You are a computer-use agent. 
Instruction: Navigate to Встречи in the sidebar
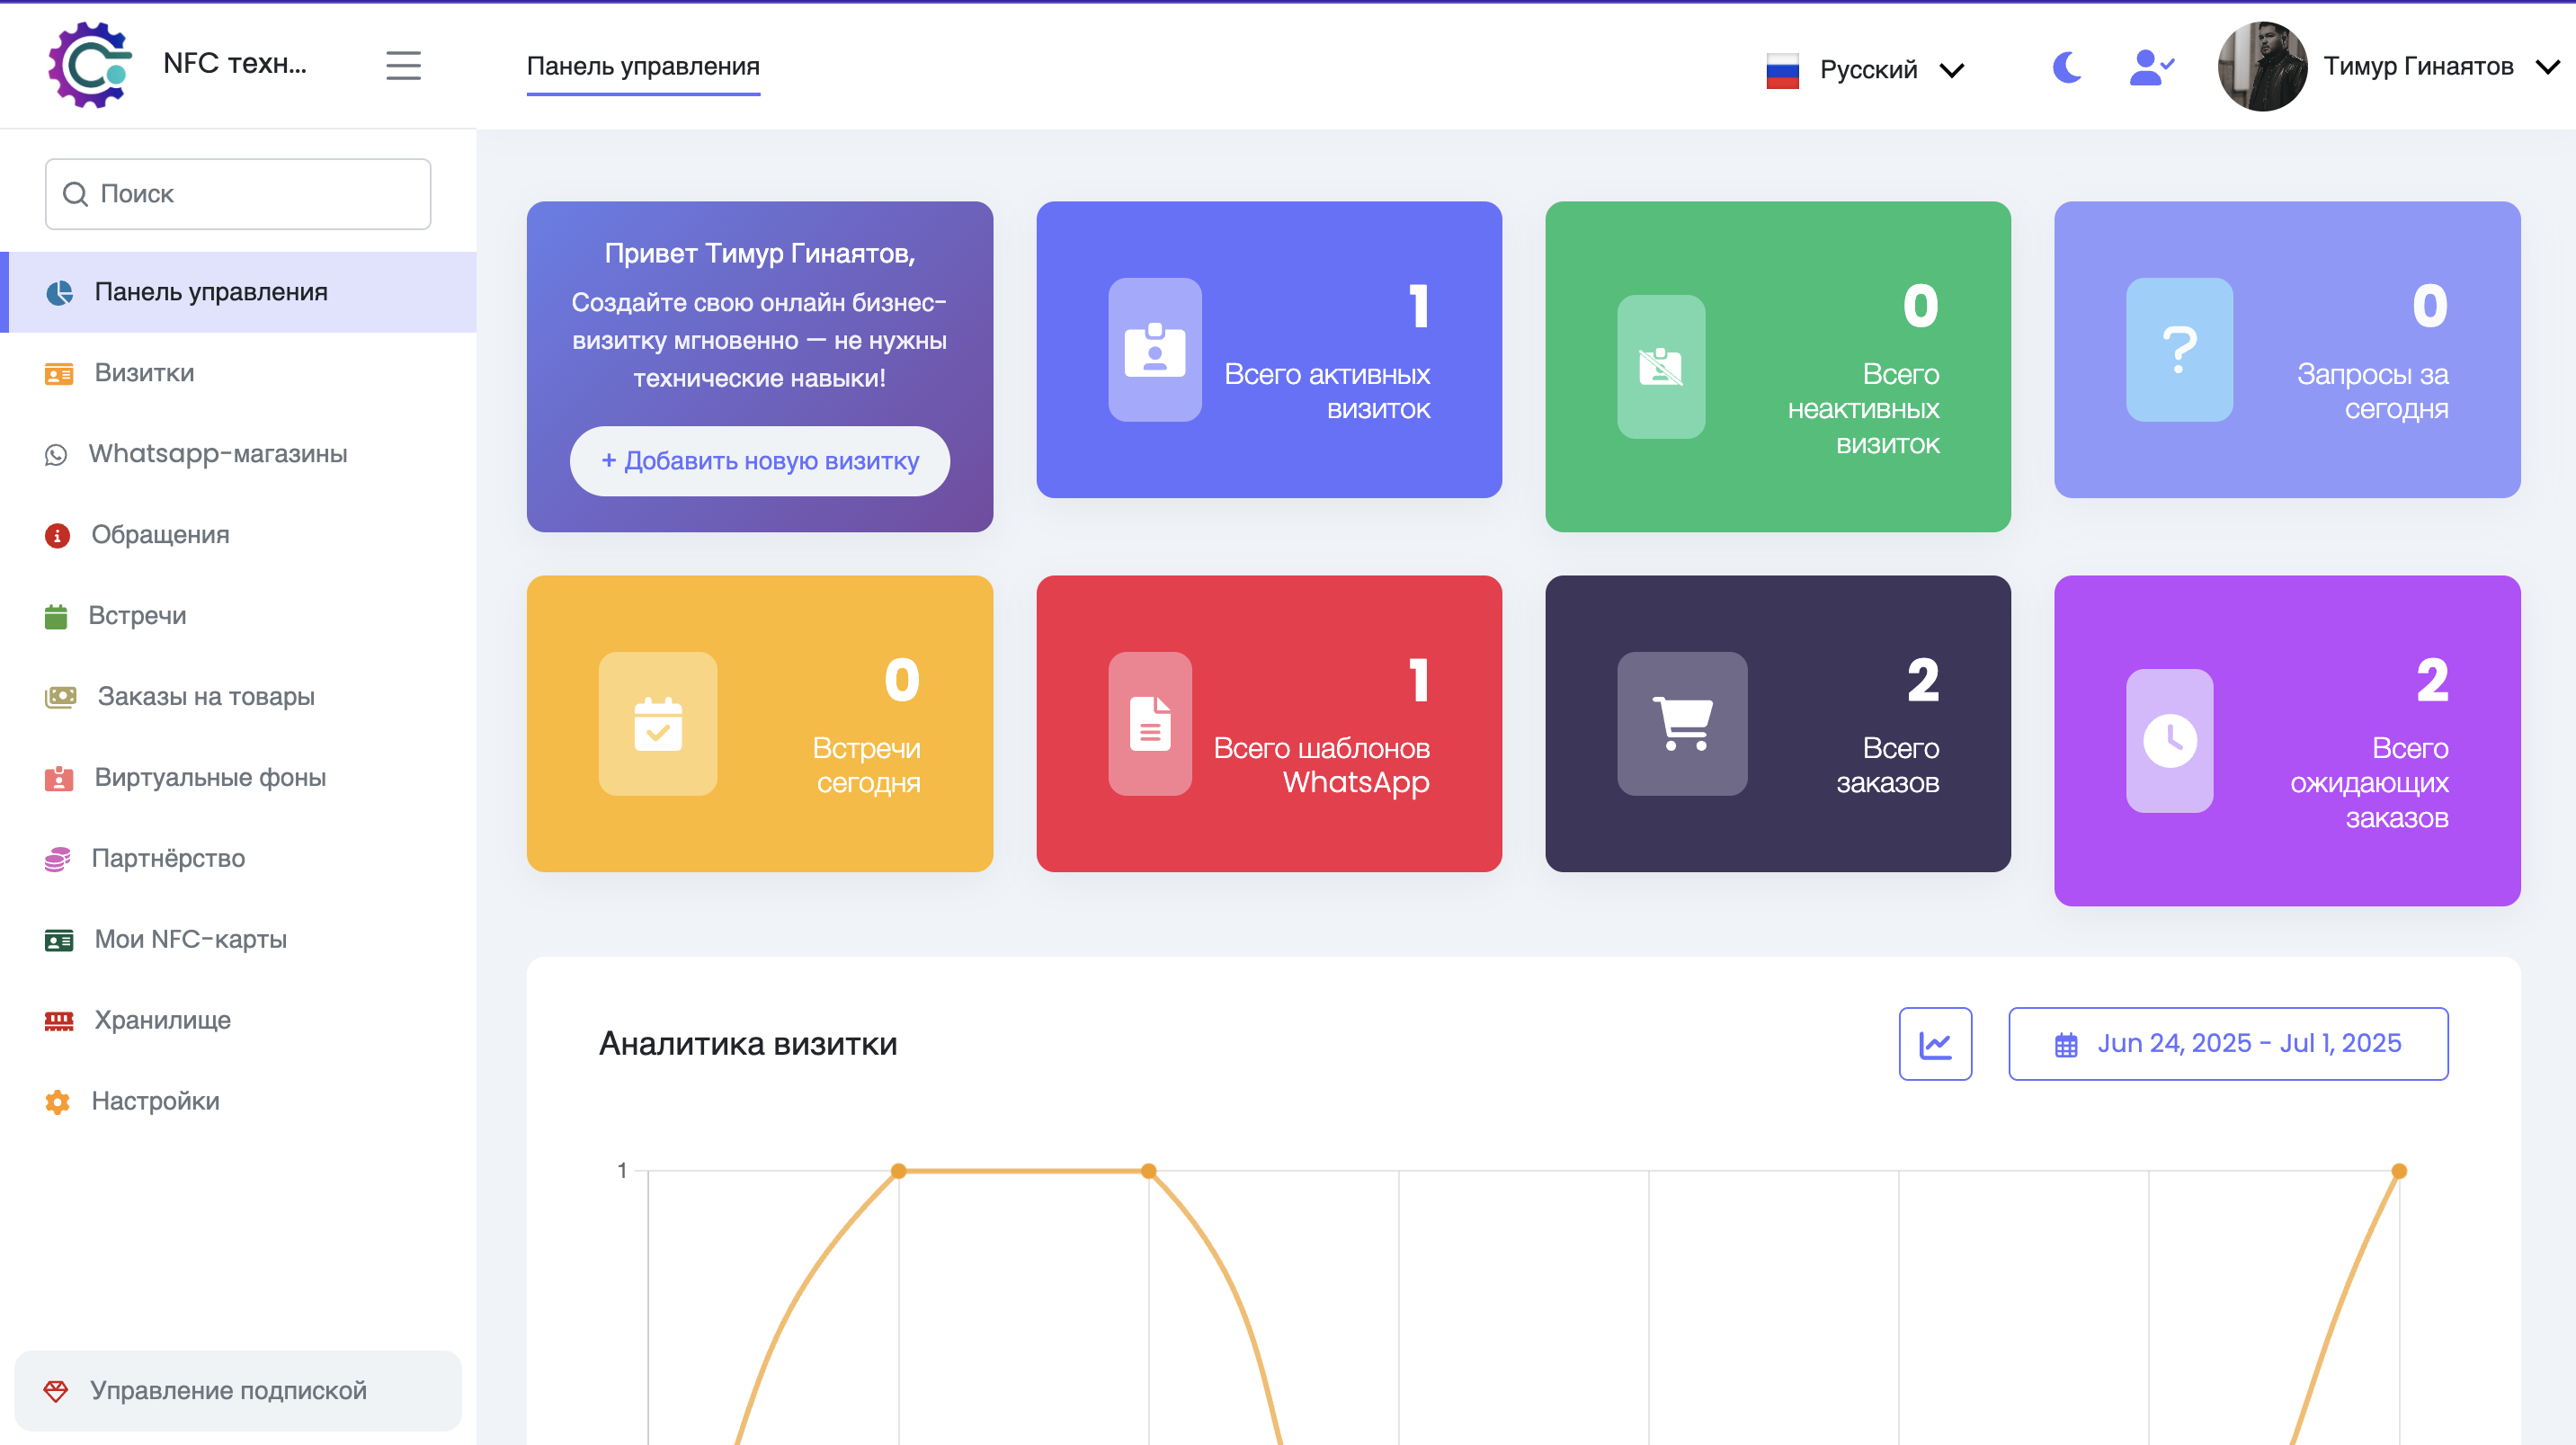238,616
